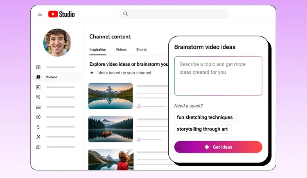
Task: Click 'Ideas based on your channel' text
Action: [x=124, y=73]
